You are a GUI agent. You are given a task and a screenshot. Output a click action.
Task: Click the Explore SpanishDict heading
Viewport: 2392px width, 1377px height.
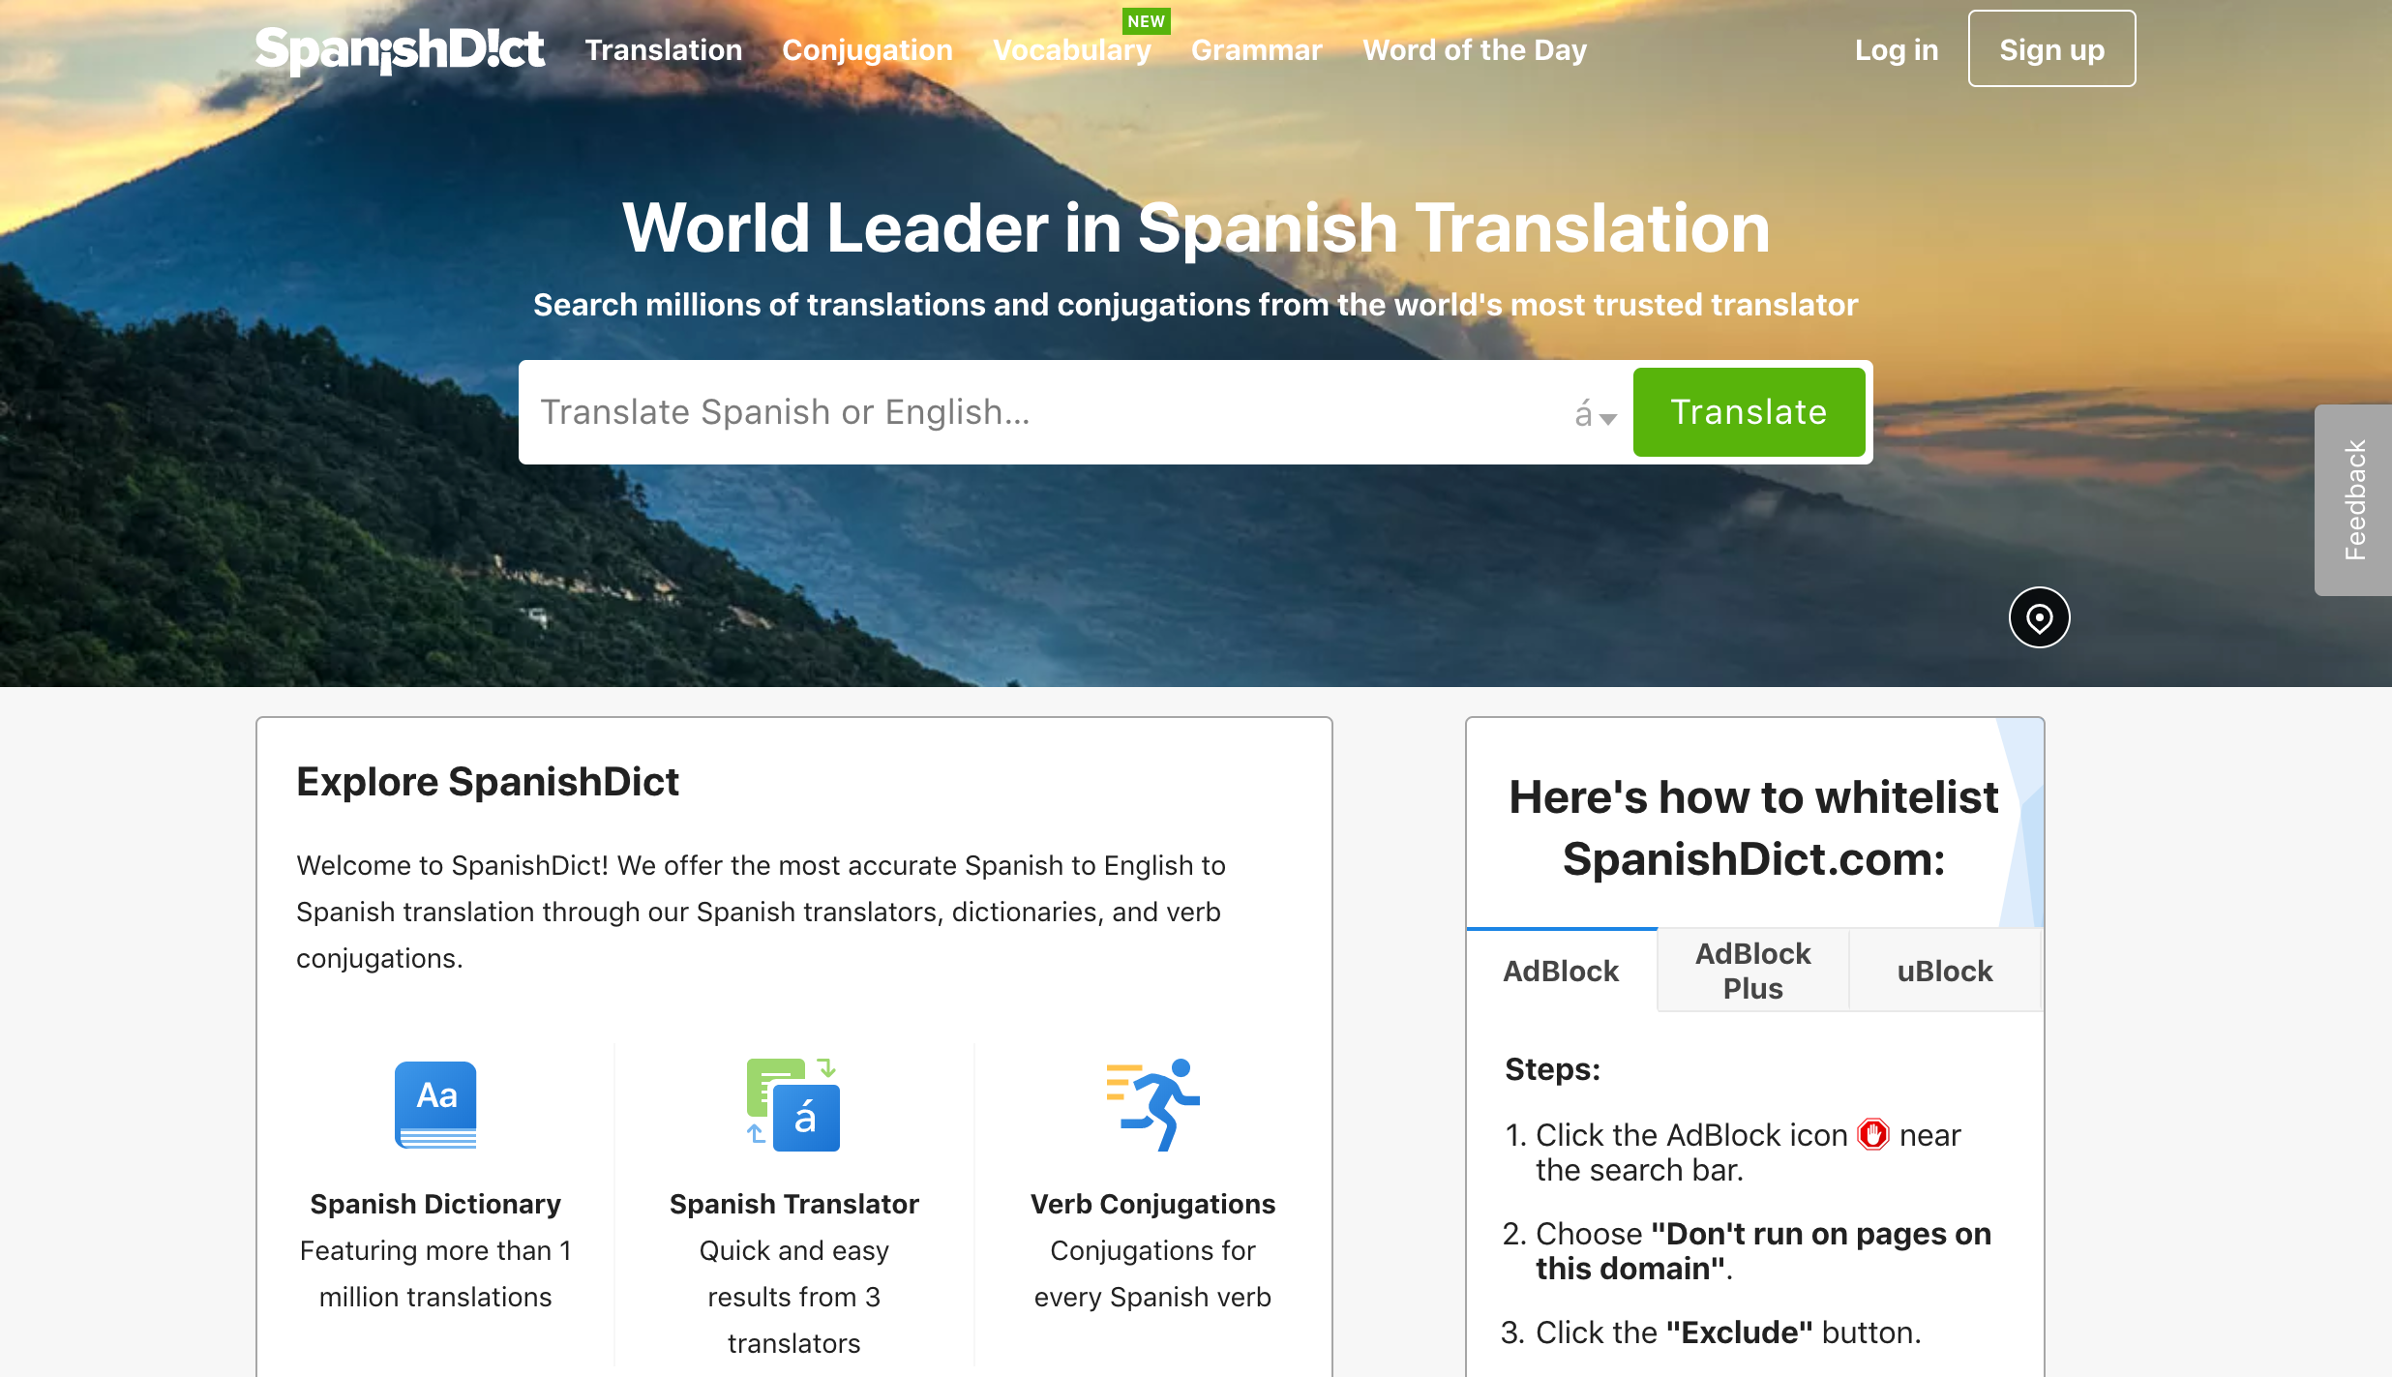[x=488, y=782]
